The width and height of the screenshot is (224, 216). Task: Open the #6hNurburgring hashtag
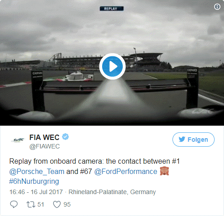[34, 182]
